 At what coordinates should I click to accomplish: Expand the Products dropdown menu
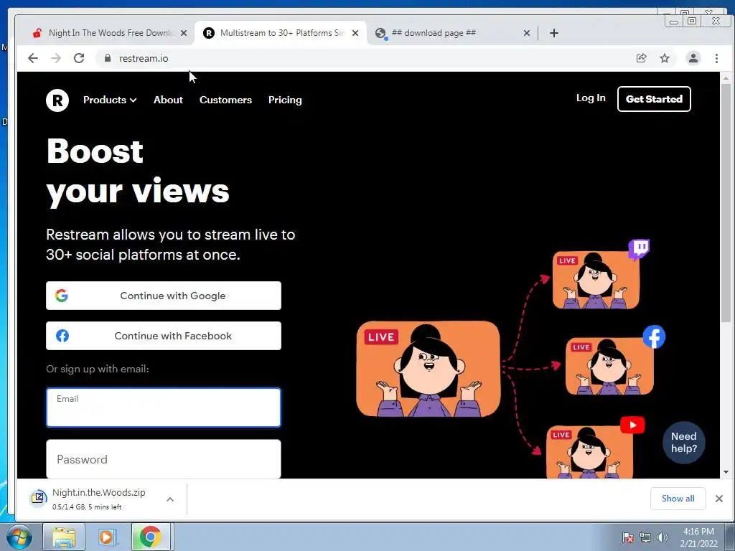tap(110, 100)
